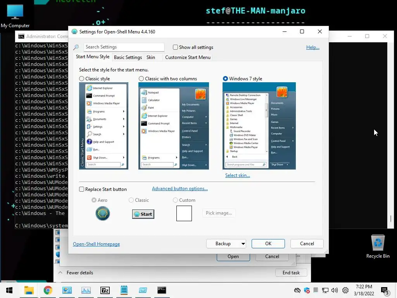Viewport: 397px width, 298px height.
Task: Open the Help link
Action: coord(313,47)
